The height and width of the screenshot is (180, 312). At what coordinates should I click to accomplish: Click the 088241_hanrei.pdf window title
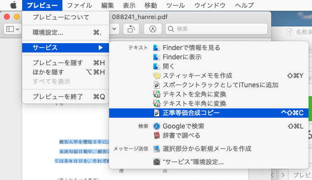[x=140, y=17]
